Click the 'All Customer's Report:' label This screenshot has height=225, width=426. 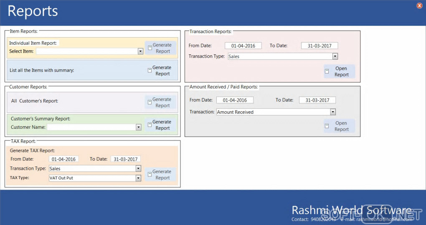35,101
